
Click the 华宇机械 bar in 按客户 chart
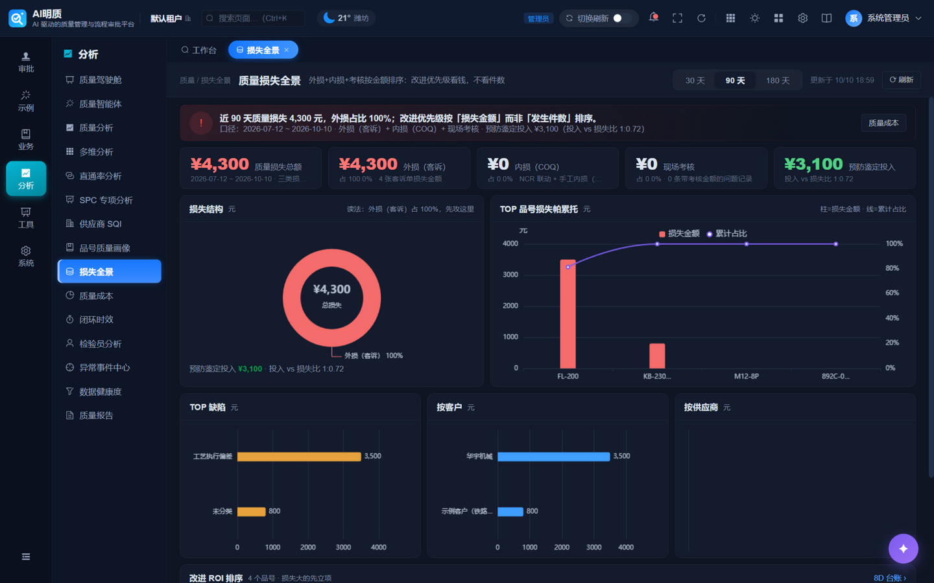(x=553, y=457)
